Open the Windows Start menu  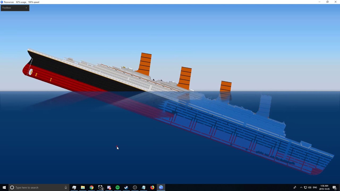(4, 188)
